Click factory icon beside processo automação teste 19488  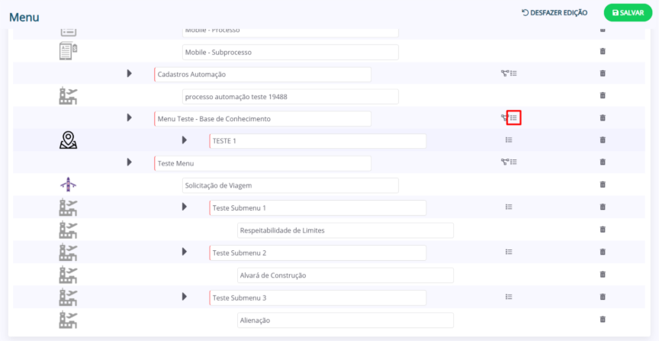(68, 96)
